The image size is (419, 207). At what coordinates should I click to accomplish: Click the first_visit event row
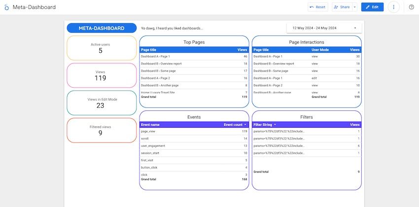[x=194, y=160]
